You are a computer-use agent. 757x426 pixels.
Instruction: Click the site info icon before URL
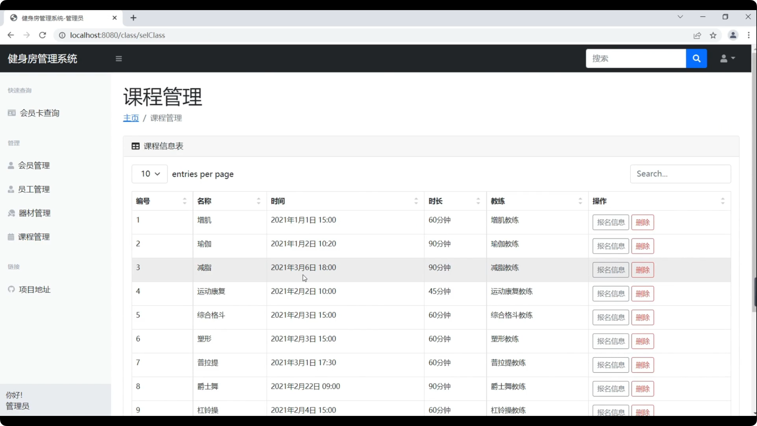click(62, 35)
